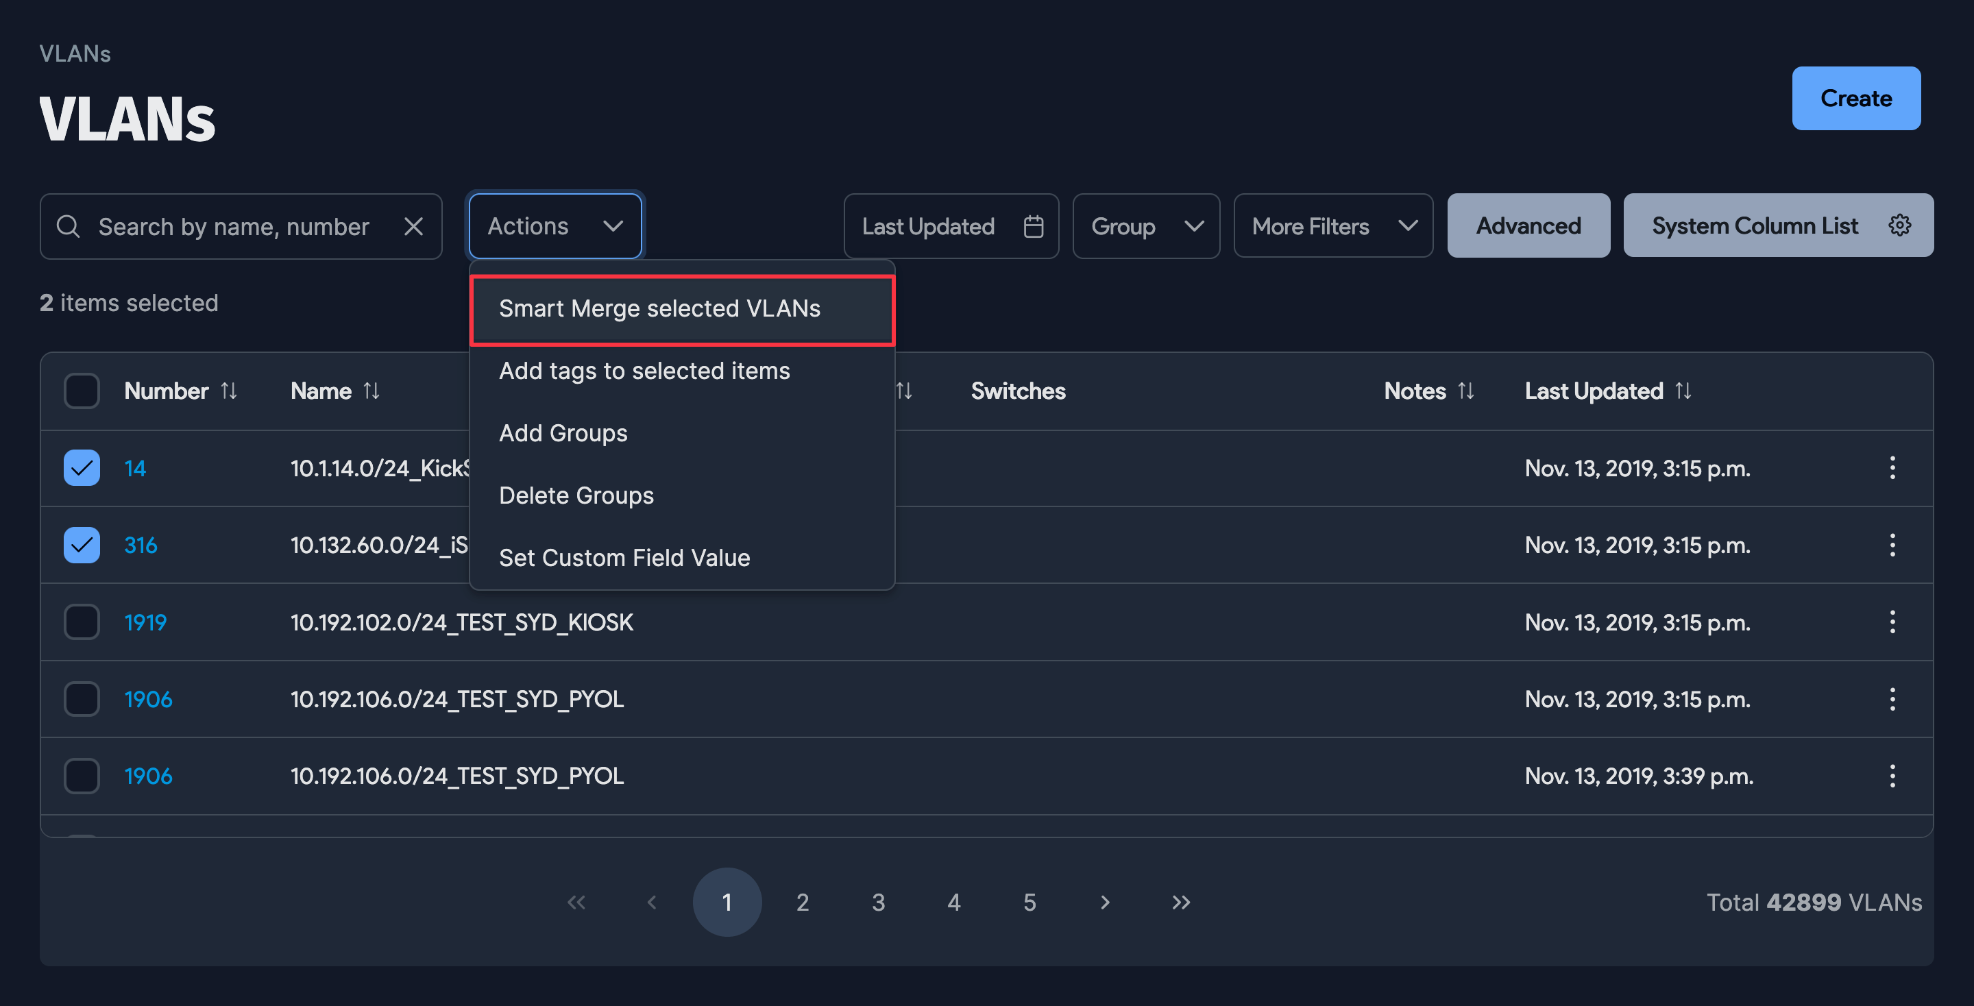Select Add tags to selected items

tap(644, 371)
